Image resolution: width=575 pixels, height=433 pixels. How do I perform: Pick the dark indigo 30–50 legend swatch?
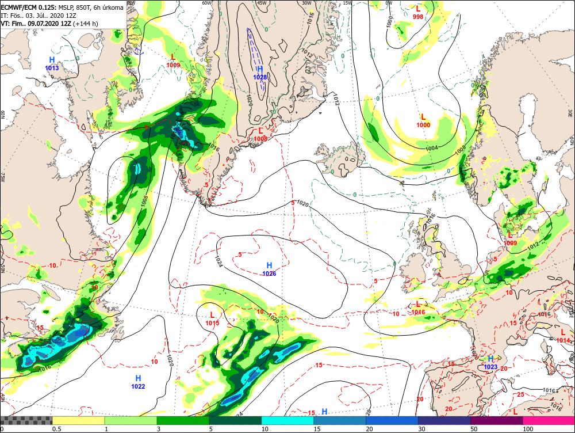(x=444, y=420)
